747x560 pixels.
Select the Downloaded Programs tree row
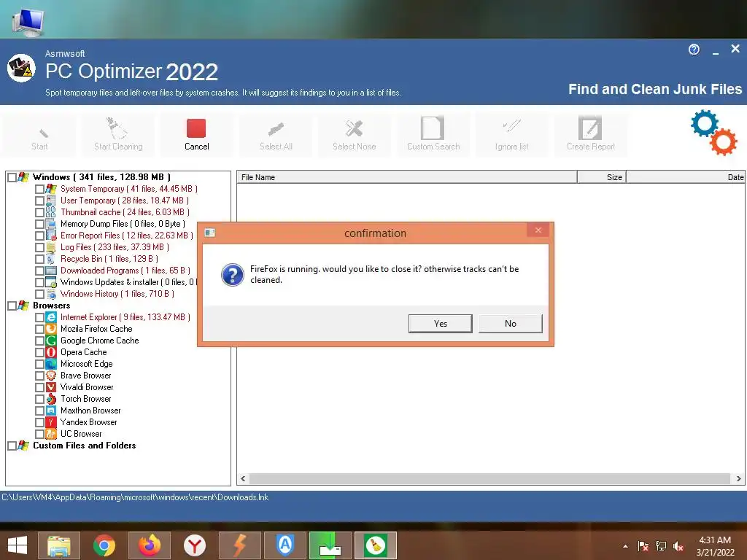125,271
